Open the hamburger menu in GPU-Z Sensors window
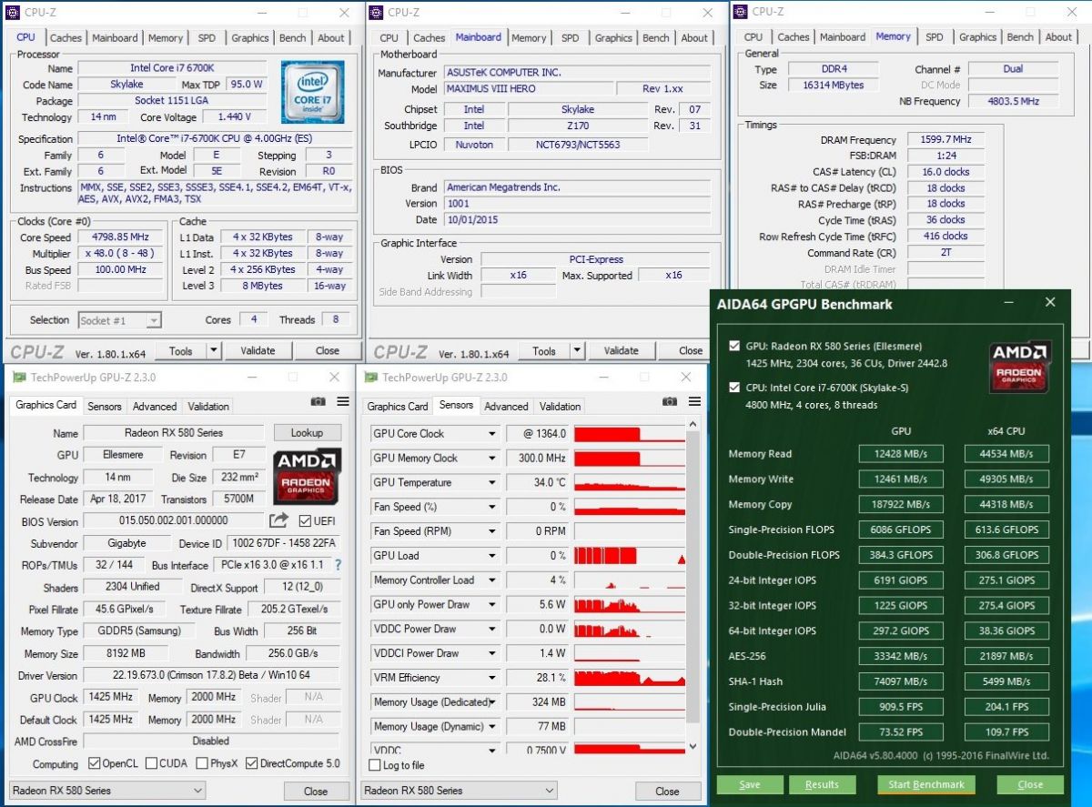The image size is (1092, 807). coord(694,401)
